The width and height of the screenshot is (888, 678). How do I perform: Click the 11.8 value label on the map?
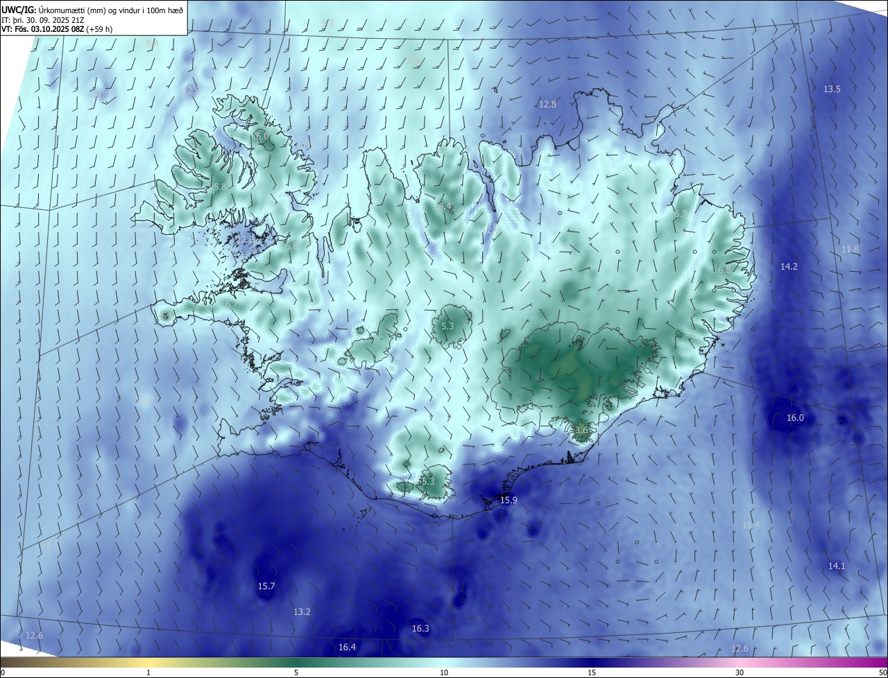(x=850, y=250)
